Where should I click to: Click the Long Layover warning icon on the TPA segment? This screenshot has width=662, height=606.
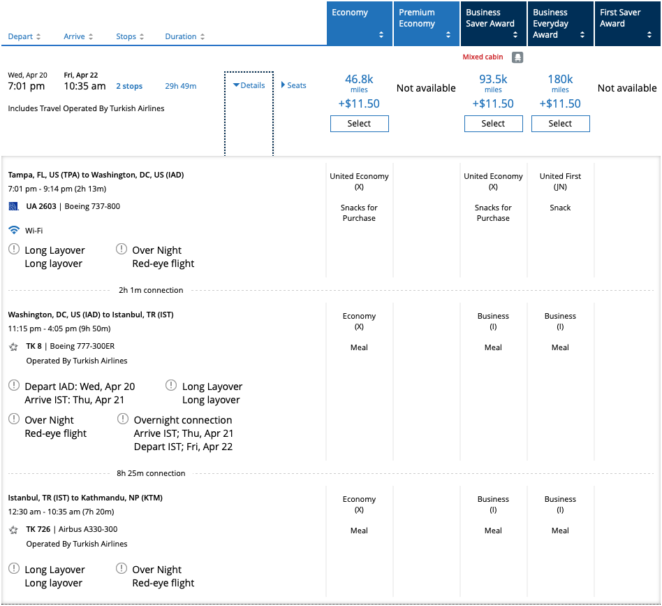pos(13,248)
